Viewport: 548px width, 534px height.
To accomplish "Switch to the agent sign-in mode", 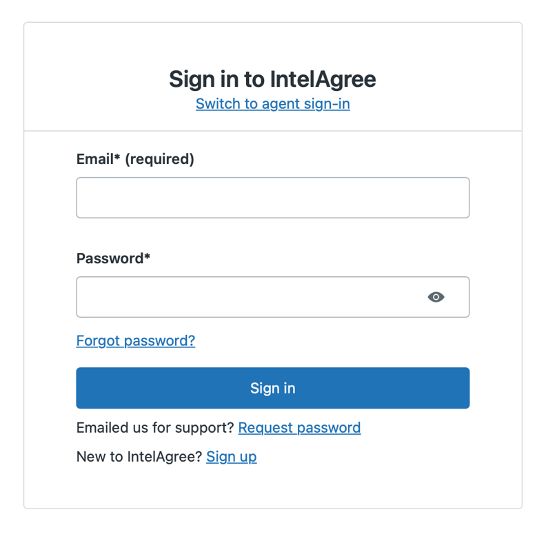I will [272, 103].
